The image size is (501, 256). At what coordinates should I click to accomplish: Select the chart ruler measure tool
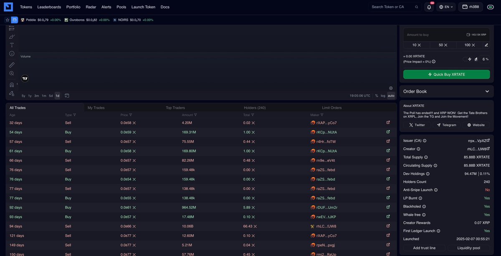tap(12, 65)
